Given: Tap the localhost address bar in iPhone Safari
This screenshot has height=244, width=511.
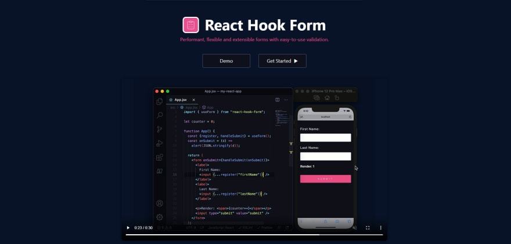Looking at the screenshot, I should [x=326, y=117].
